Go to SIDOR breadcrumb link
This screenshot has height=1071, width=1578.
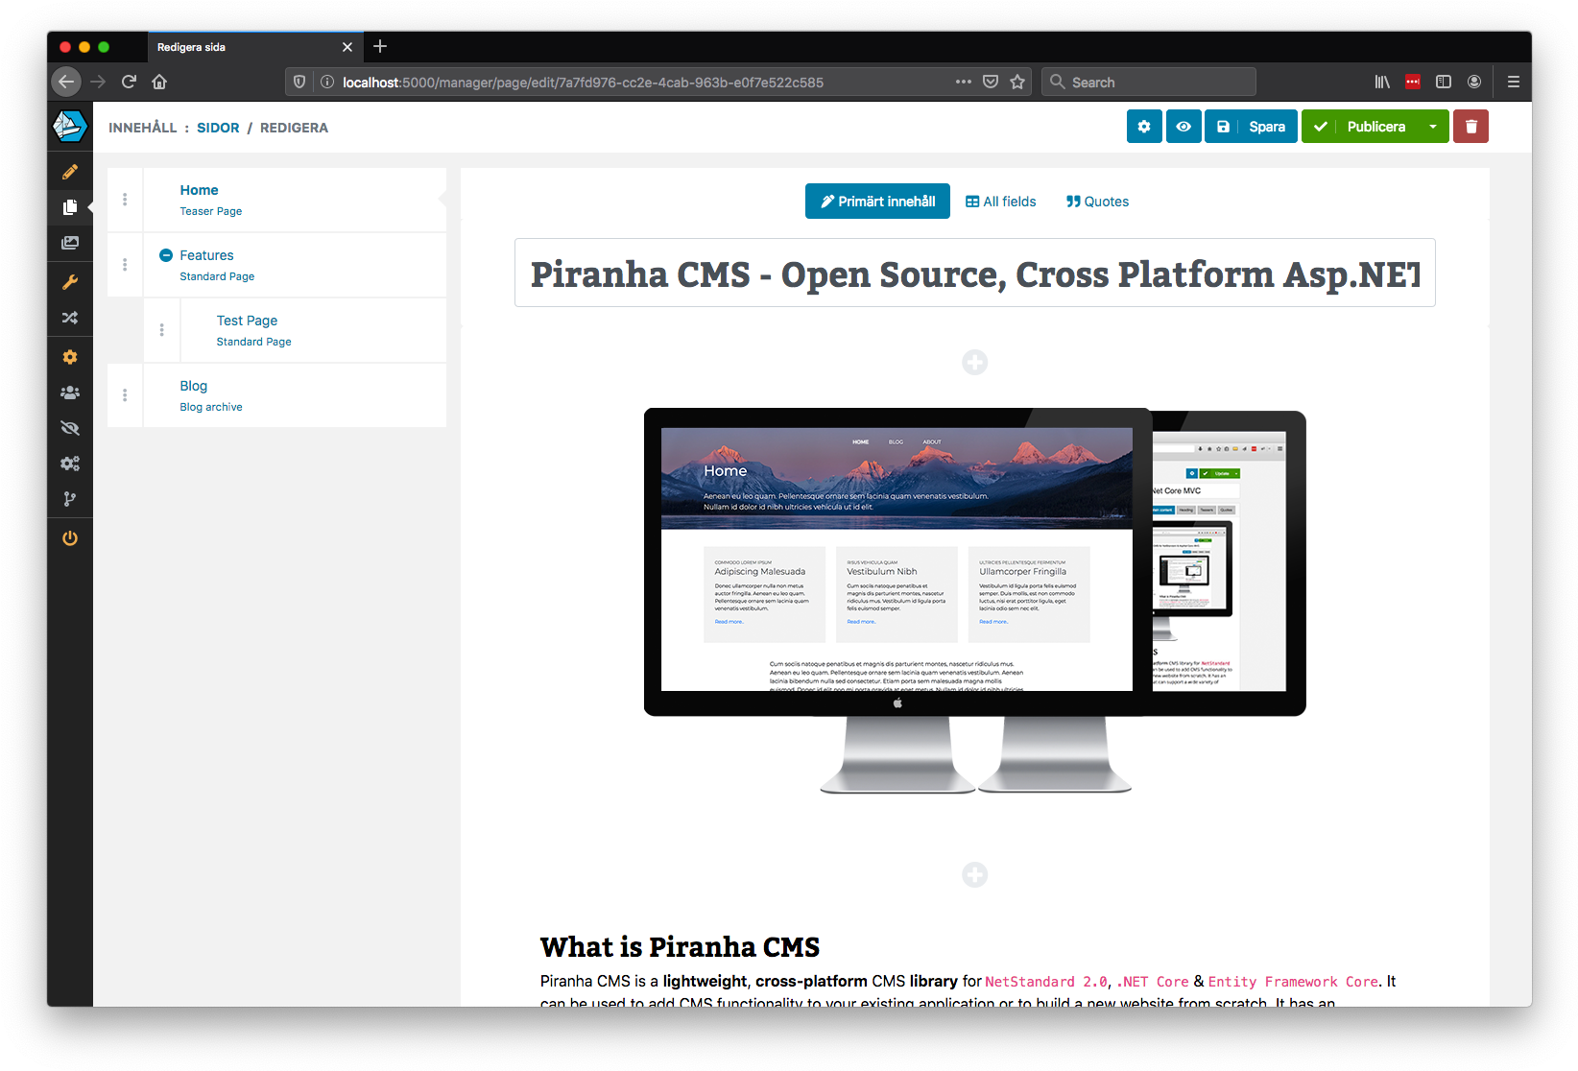click(x=218, y=128)
